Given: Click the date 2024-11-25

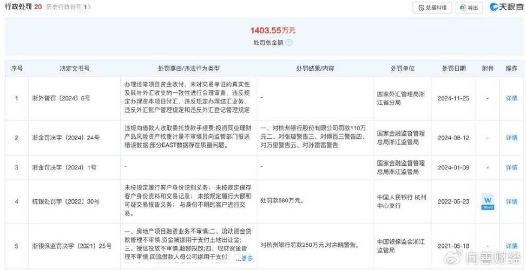Looking at the screenshot, I should point(453,98).
